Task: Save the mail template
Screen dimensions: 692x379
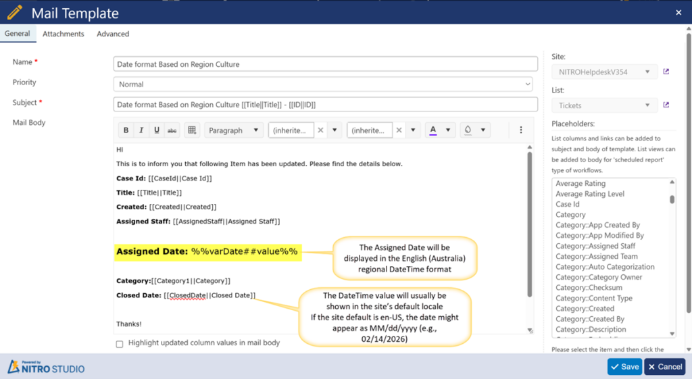Action: point(624,366)
